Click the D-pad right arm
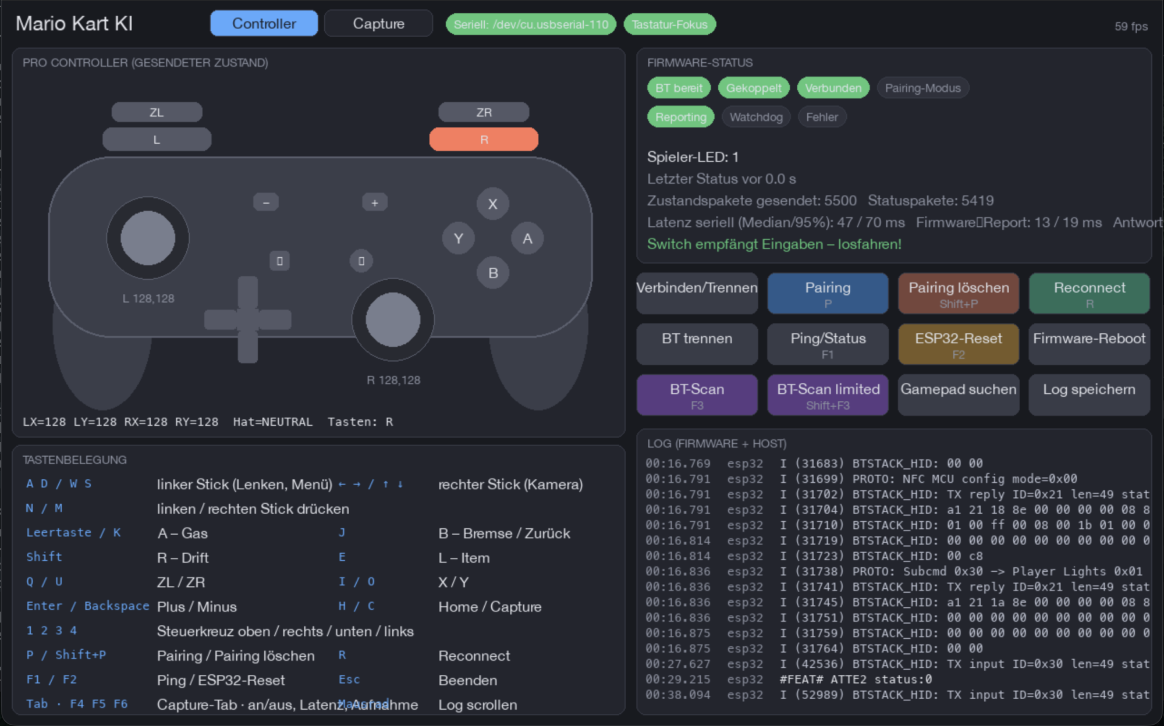Screen dimensions: 1164x726 (275, 319)
